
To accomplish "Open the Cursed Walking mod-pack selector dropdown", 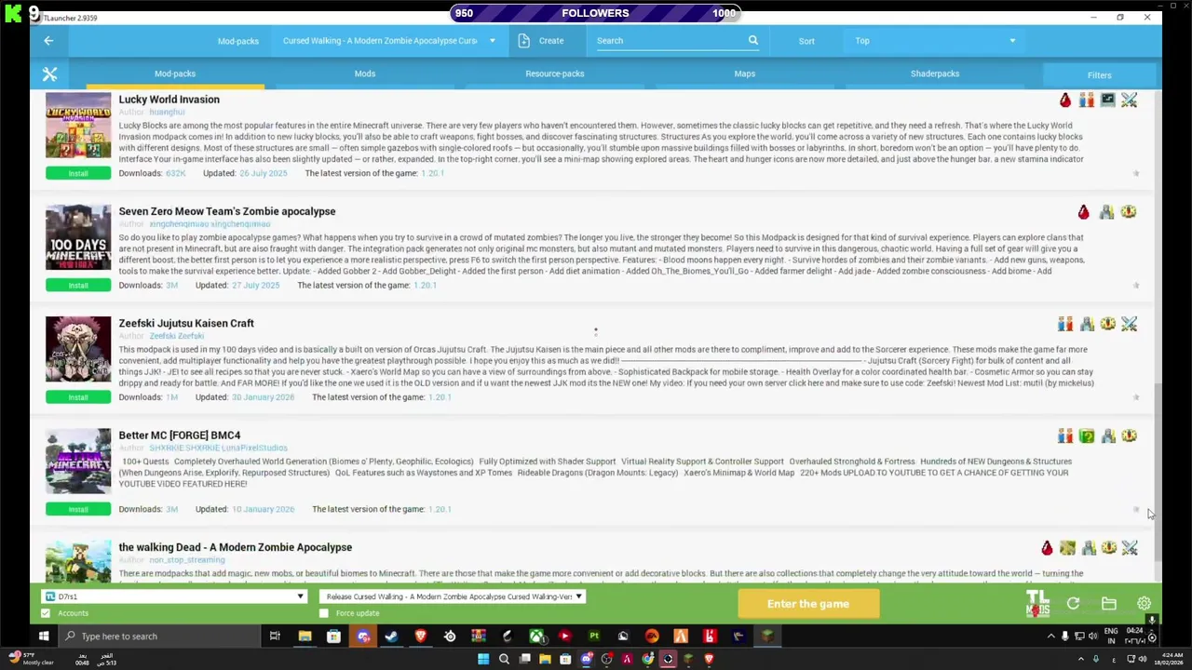I will (x=390, y=40).
